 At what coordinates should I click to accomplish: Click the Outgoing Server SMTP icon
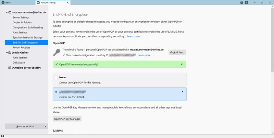[x=10, y=68]
